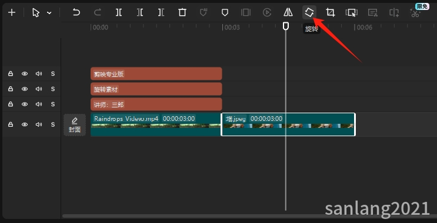
Task: Open the 封面 cover editor button
Action: 75,125
